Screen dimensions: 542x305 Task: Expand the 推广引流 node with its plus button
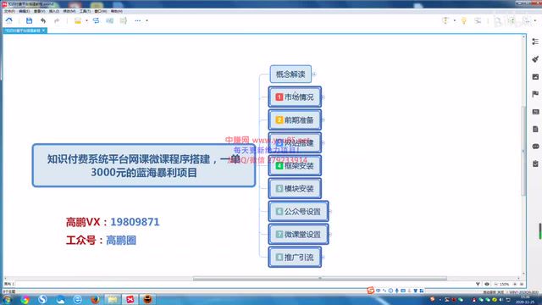pyautogui.click(x=324, y=258)
